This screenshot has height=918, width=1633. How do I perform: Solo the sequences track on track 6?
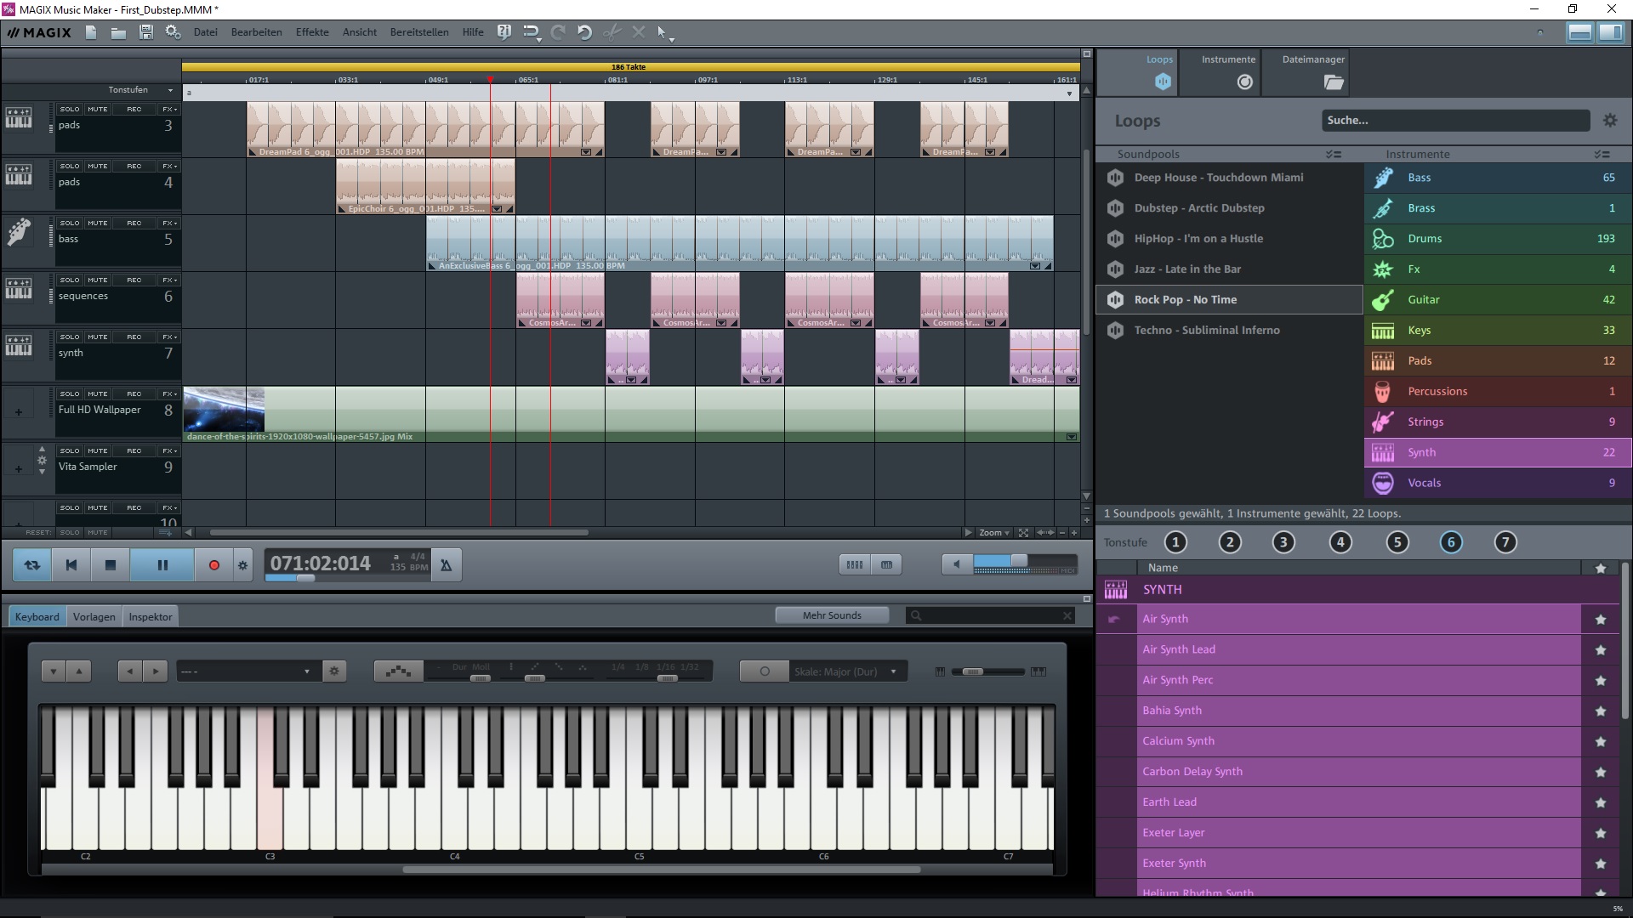70,279
